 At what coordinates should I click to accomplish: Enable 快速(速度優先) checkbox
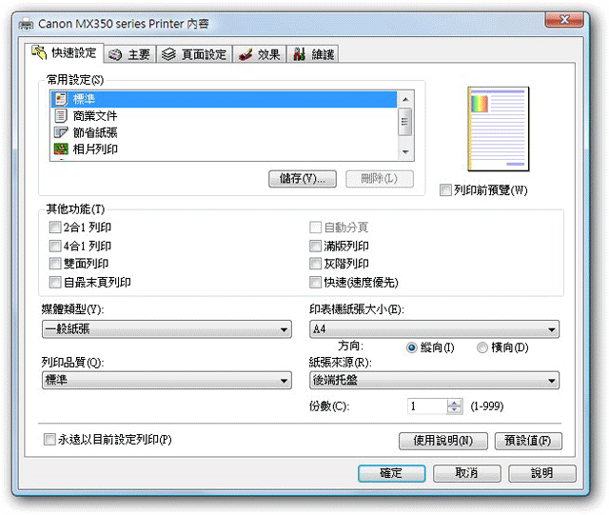click(315, 282)
